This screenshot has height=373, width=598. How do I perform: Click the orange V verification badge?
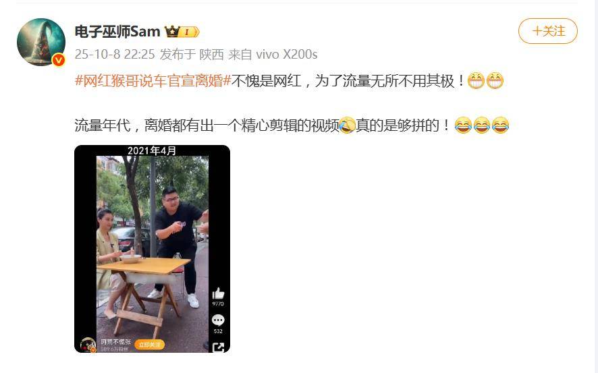click(58, 60)
